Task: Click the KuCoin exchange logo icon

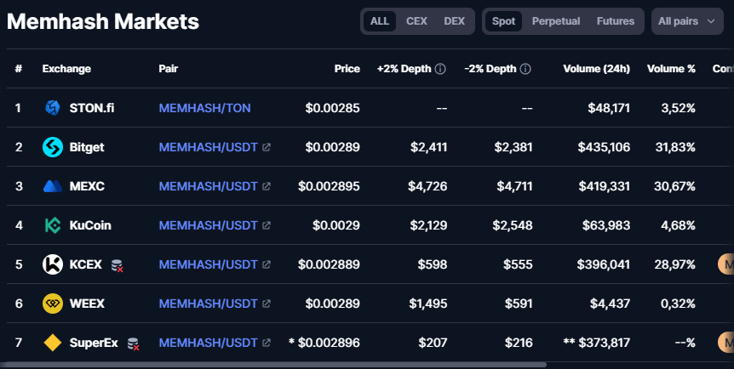Action: click(x=53, y=225)
